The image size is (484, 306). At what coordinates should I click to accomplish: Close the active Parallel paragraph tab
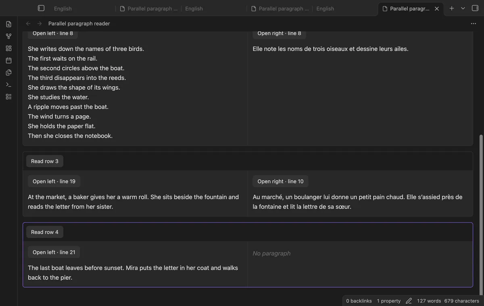[437, 8]
